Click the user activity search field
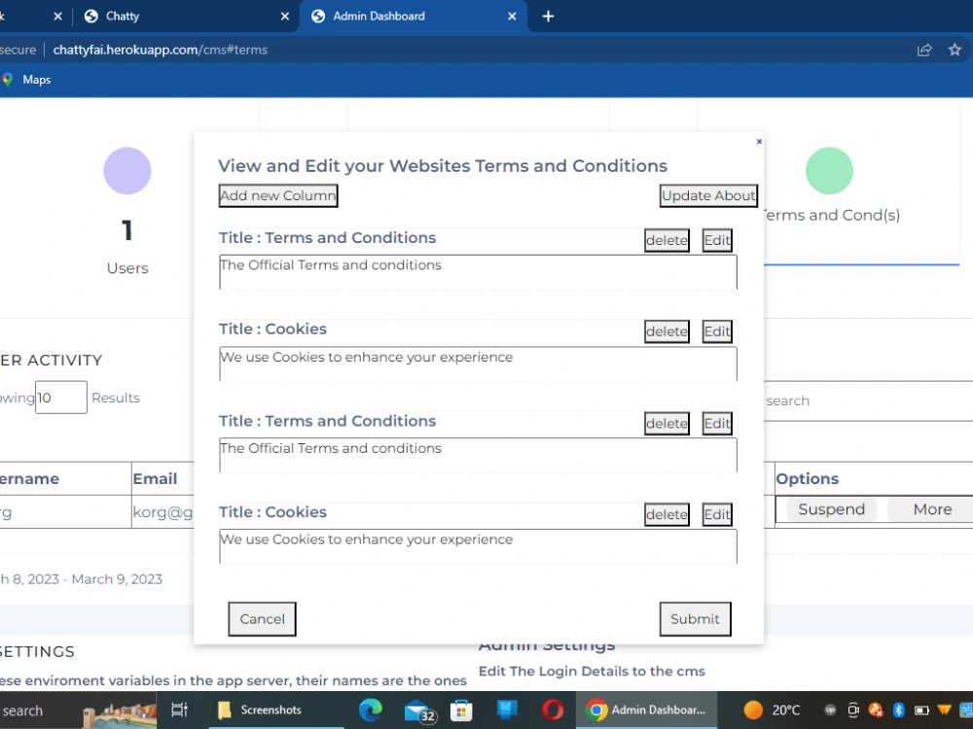The image size is (973, 729). pos(868,400)
